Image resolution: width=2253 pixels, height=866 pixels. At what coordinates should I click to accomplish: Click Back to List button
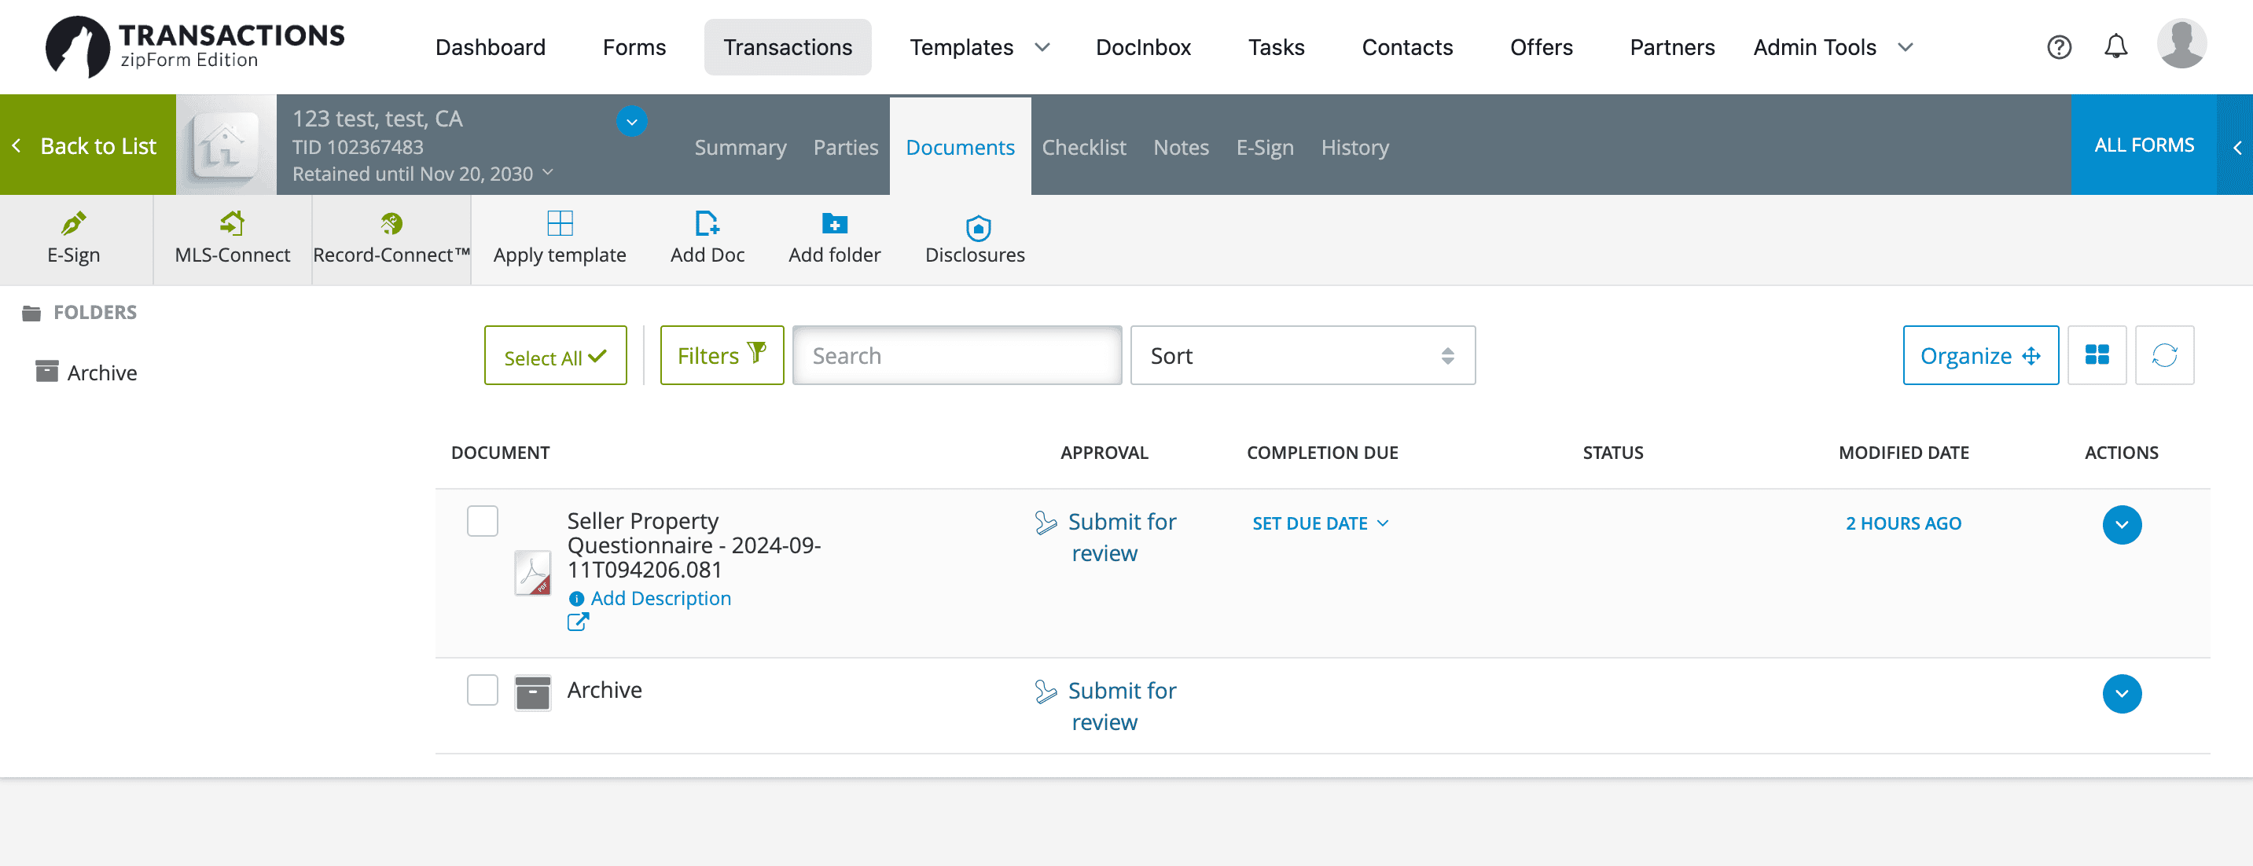pos(87,145)
